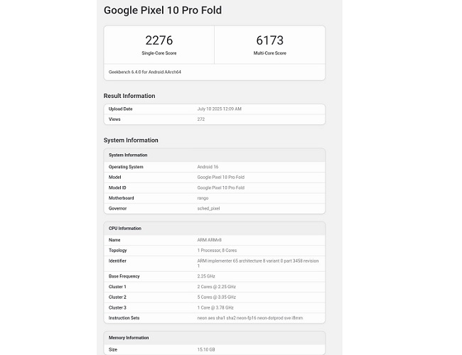
Task: Select the Upload Date value July 10 2025
Action: 219,109
